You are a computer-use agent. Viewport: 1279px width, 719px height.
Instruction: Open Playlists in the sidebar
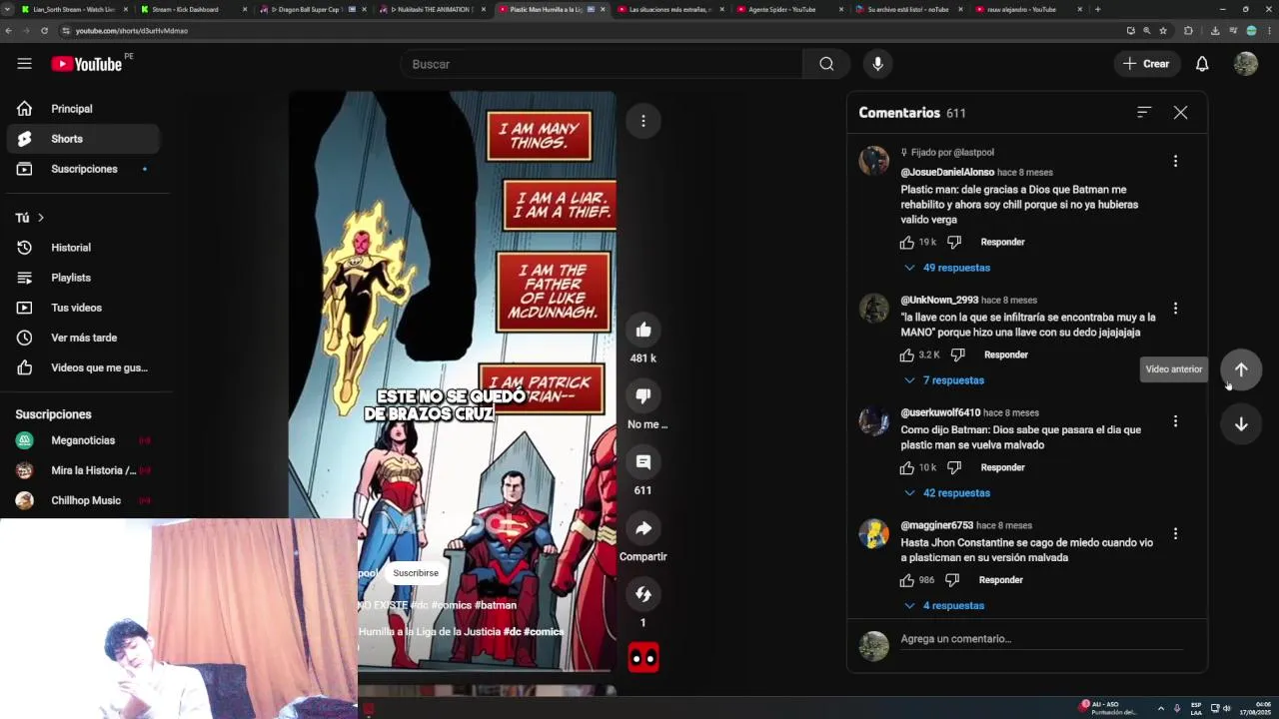(x=83, y=278)
